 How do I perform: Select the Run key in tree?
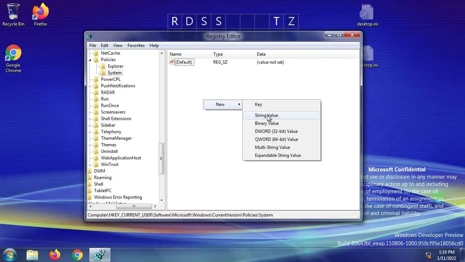(x=105, y=99)
